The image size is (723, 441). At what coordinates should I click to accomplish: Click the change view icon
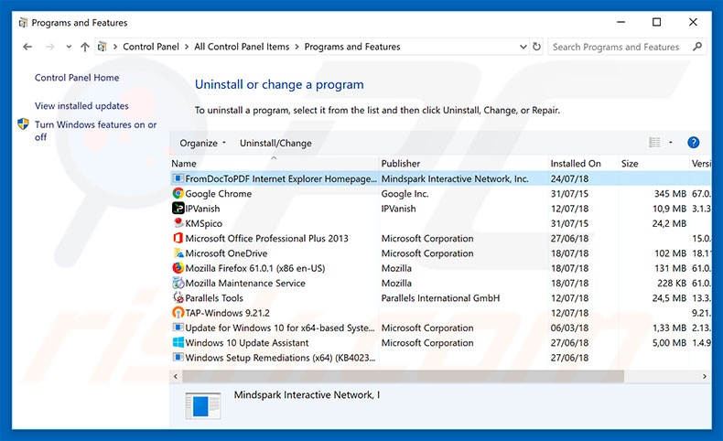point(654,143)
